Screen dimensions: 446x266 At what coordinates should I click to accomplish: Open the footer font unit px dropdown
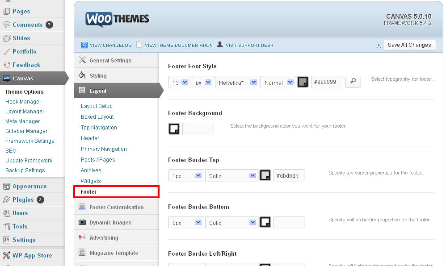[x=203, y=83]
